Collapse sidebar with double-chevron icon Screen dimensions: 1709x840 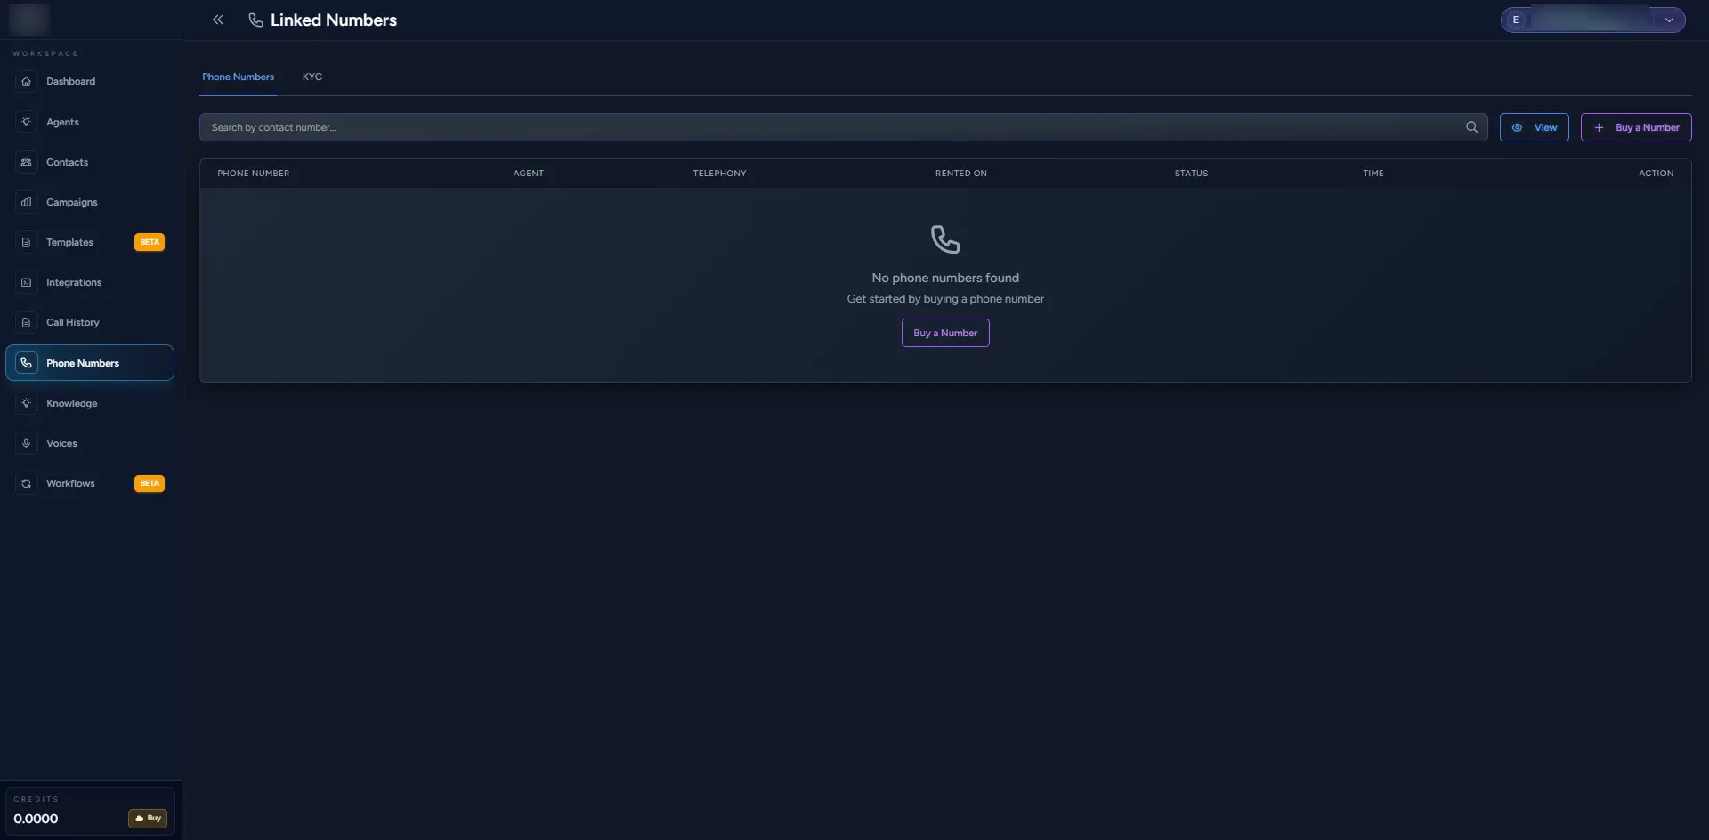tap(217, 20)
